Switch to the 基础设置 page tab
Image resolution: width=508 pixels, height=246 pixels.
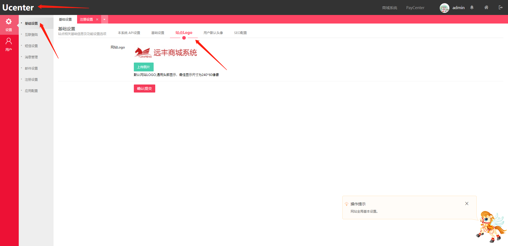(65, 20)
